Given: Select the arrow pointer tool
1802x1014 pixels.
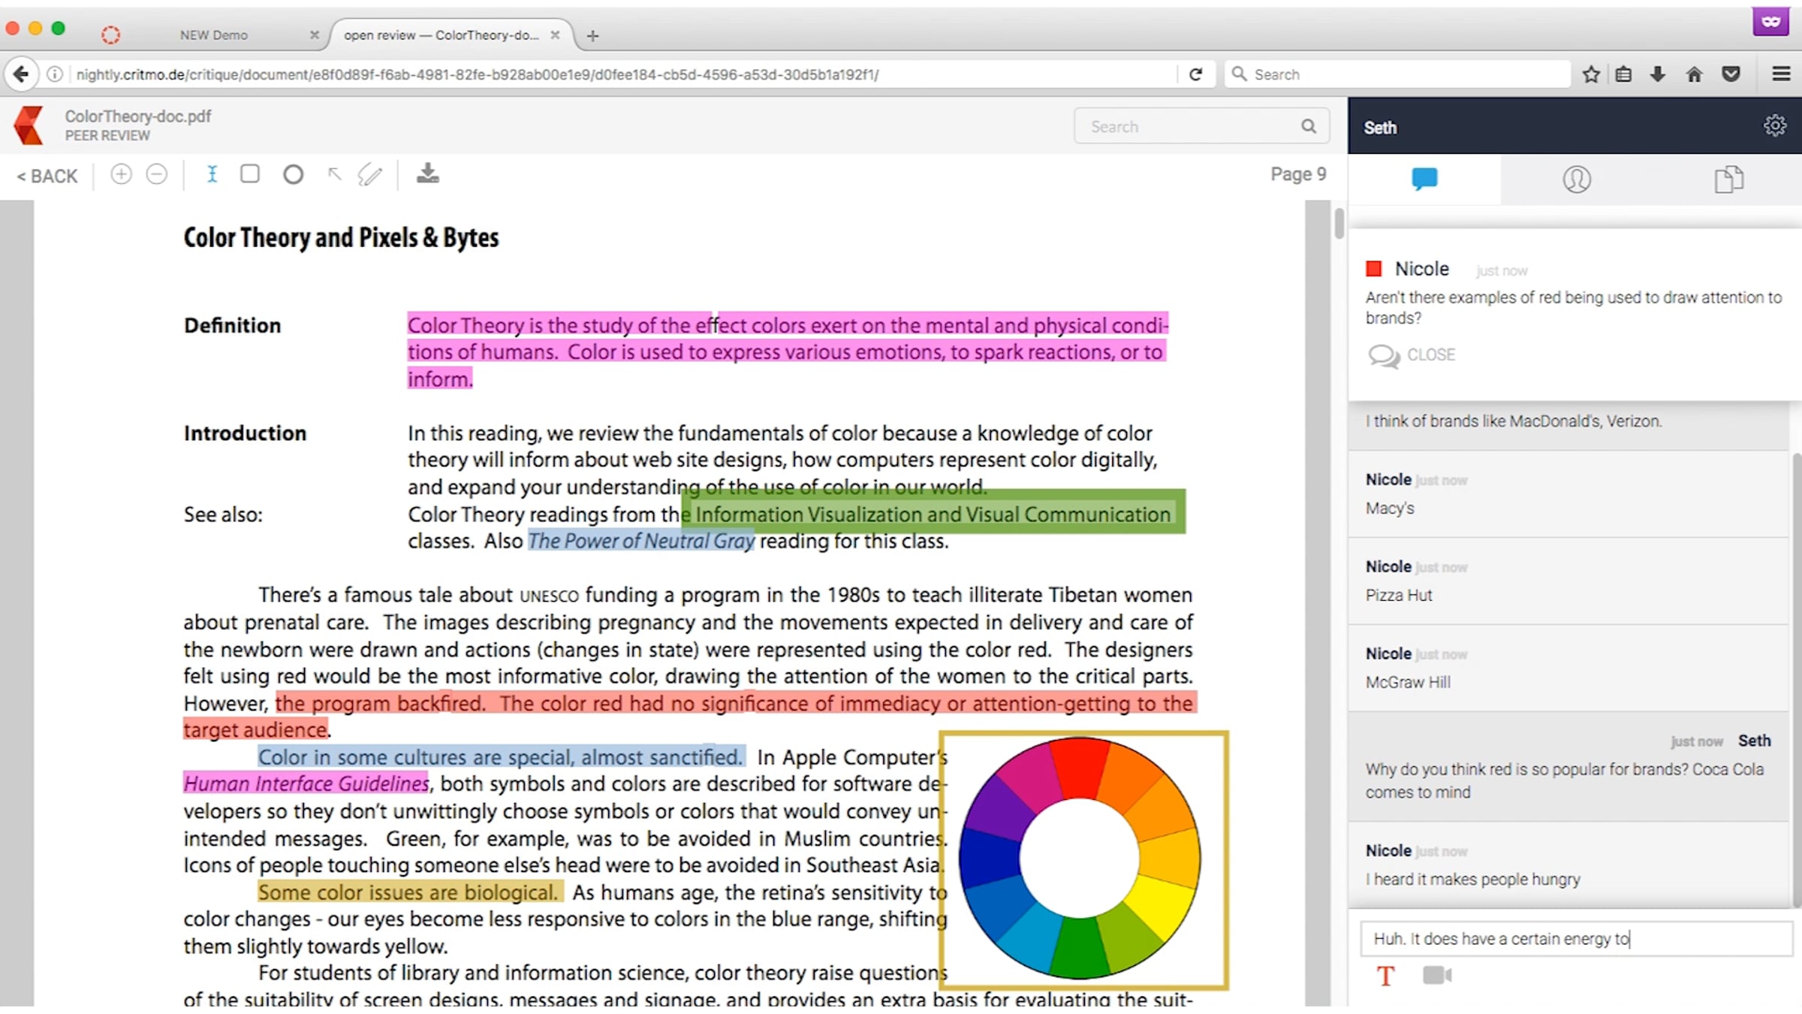Looking at the screenshot, I should point(335,174).
